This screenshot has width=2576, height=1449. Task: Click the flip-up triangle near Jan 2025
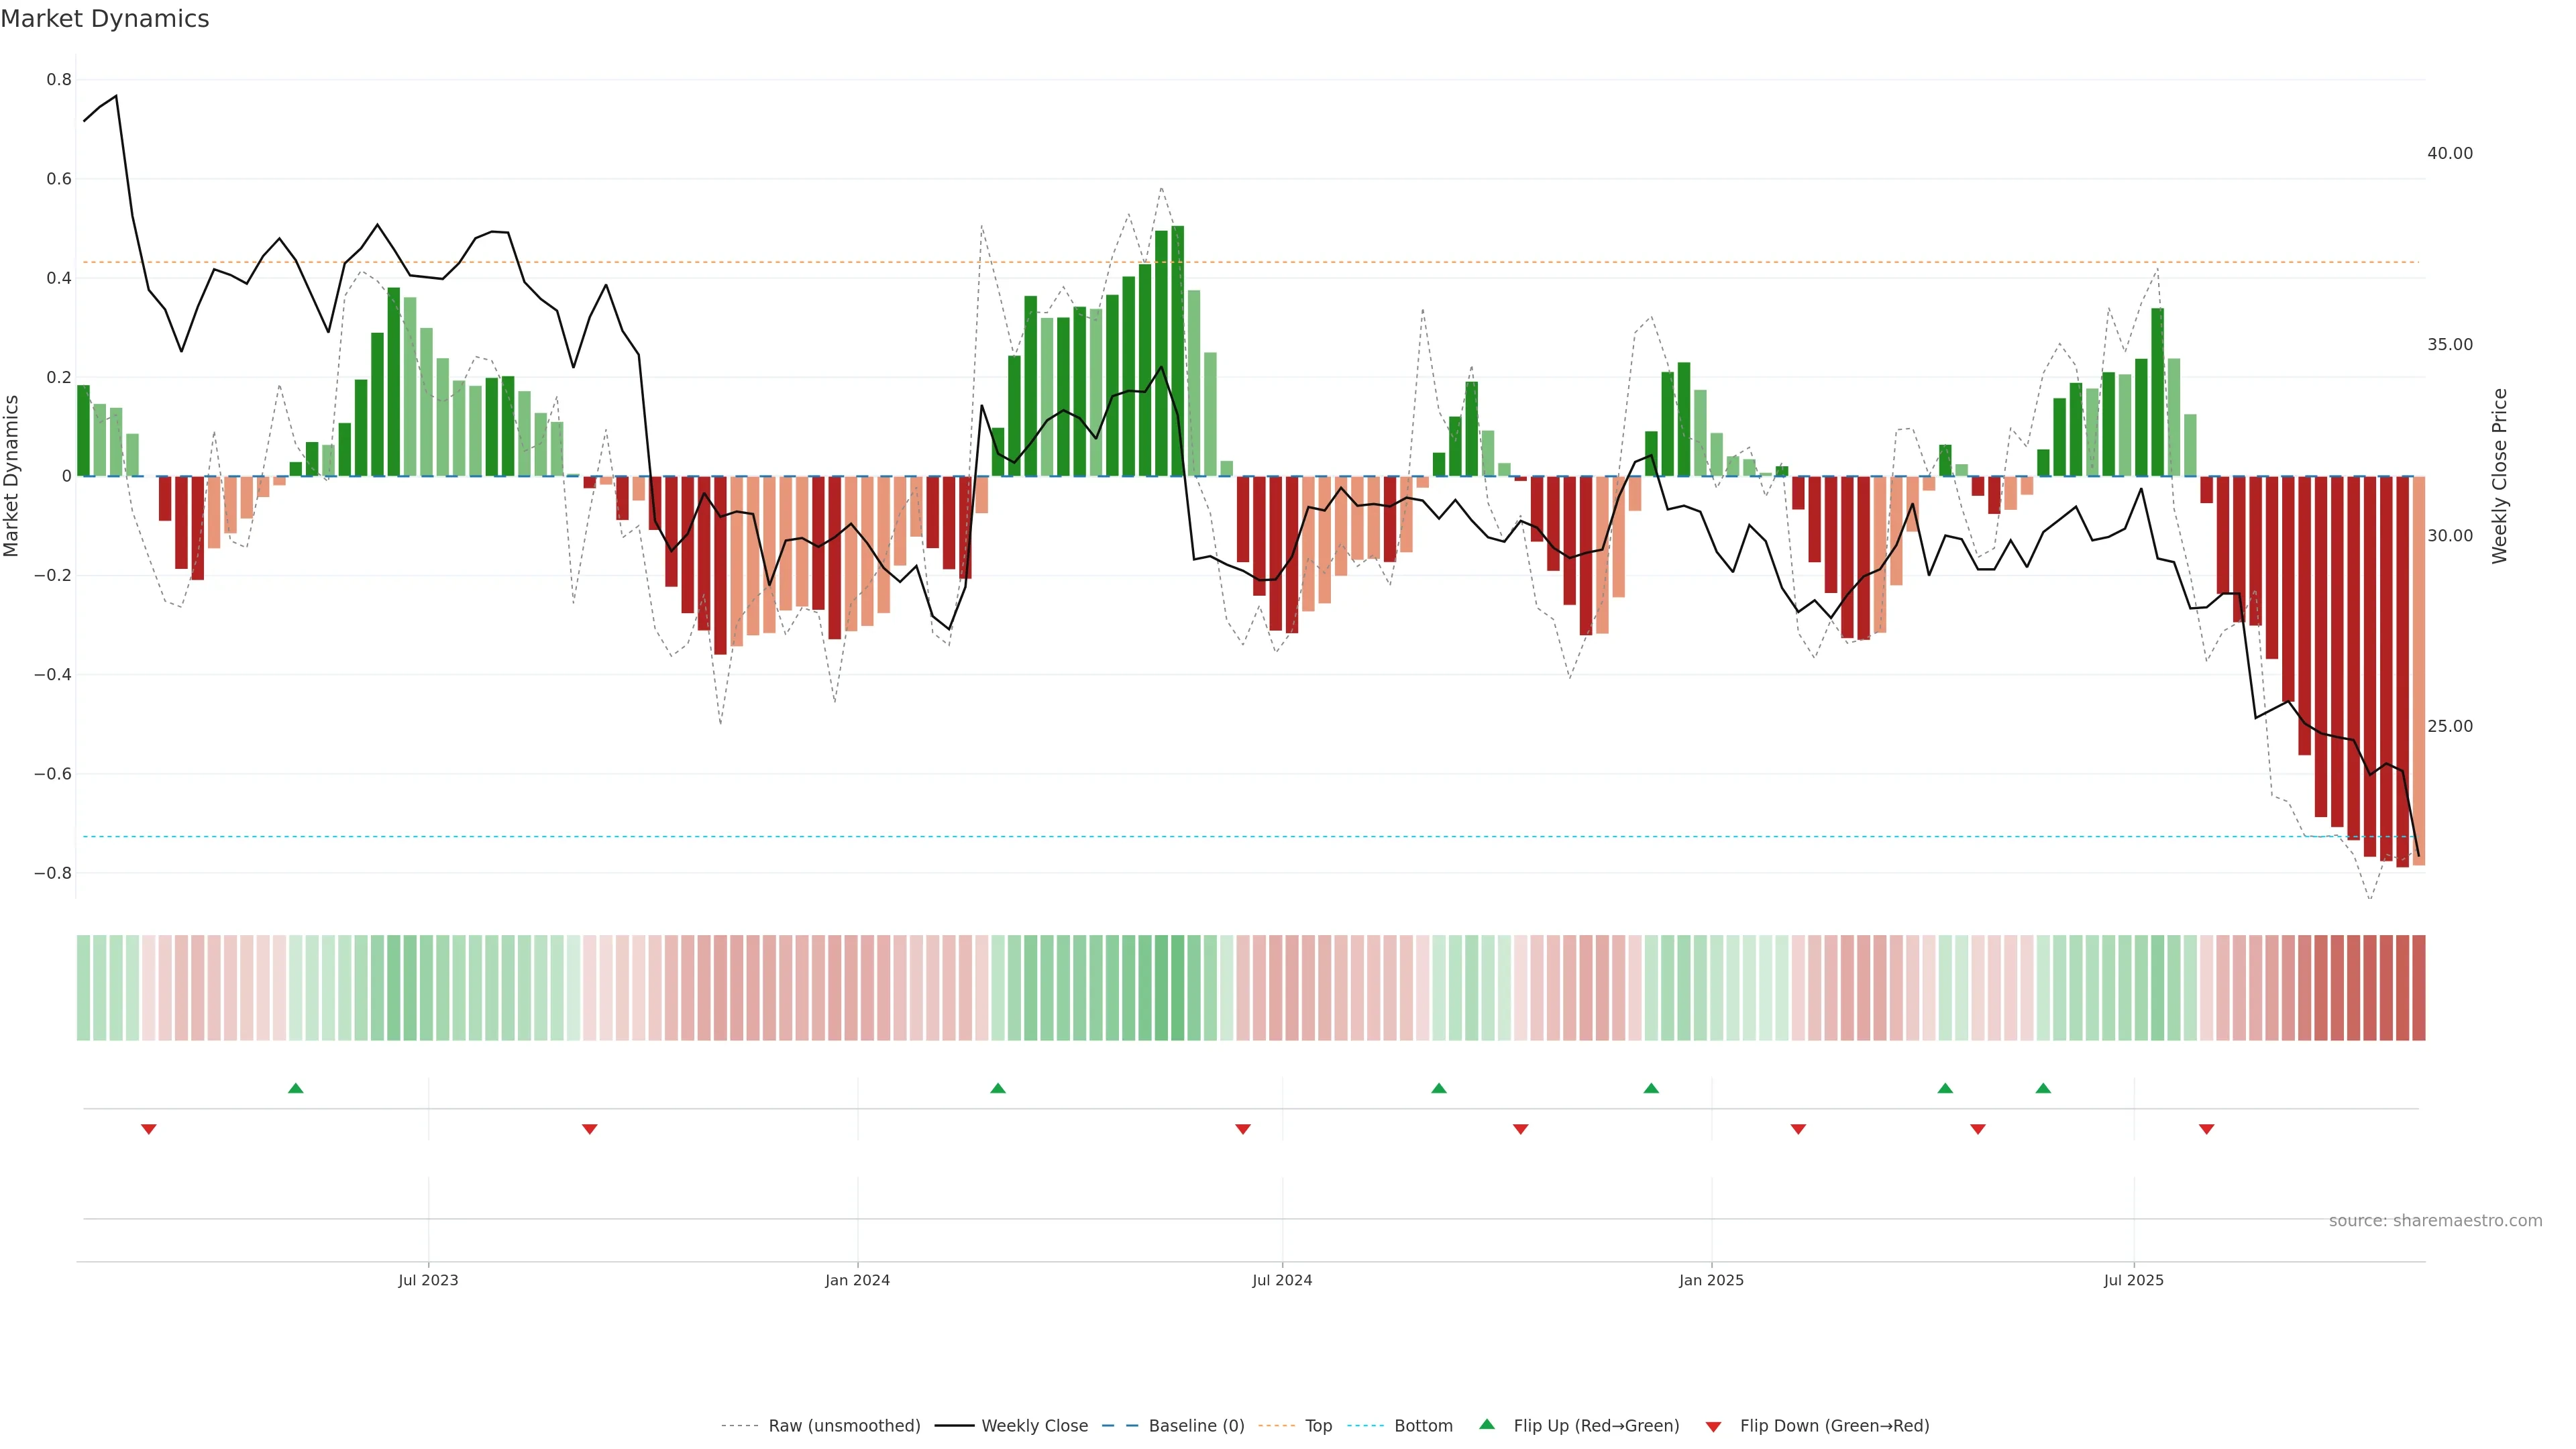(1651, 1088)
